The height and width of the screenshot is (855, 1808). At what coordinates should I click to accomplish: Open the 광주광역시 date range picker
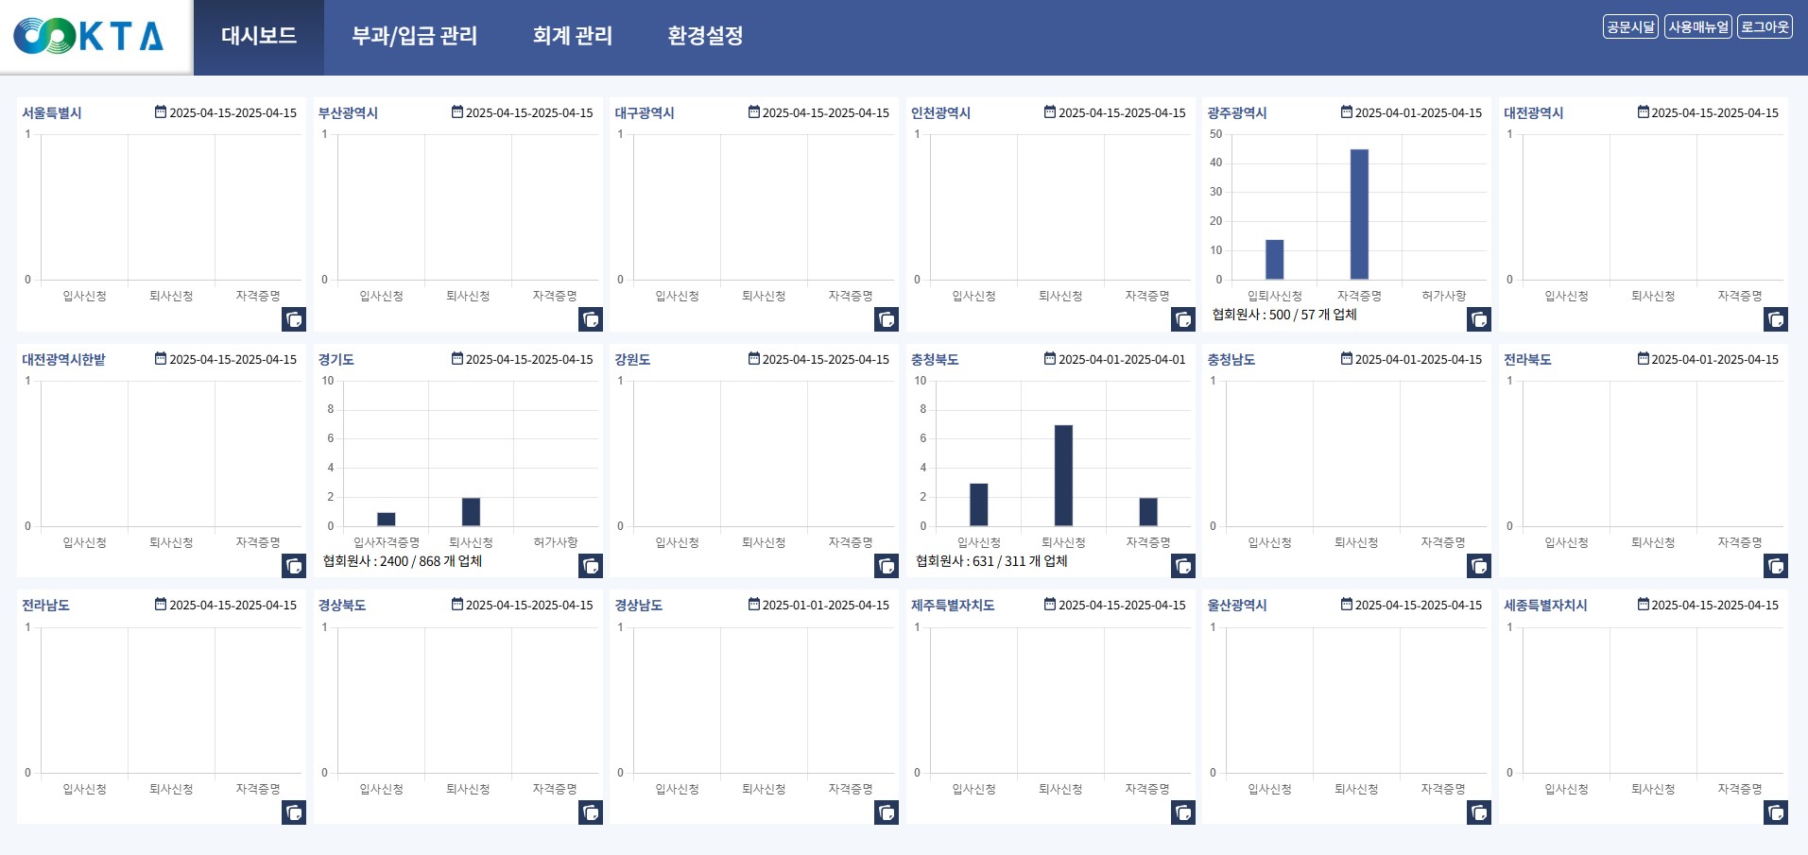pyautogui.click(x=1418, y=112)
